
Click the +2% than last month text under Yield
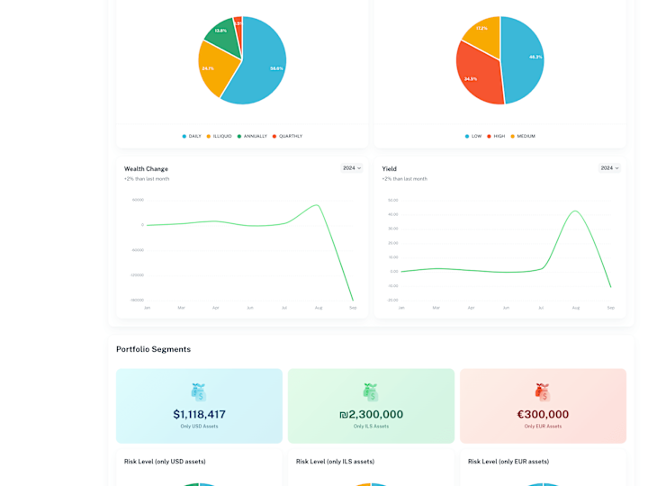coord(405,179)
